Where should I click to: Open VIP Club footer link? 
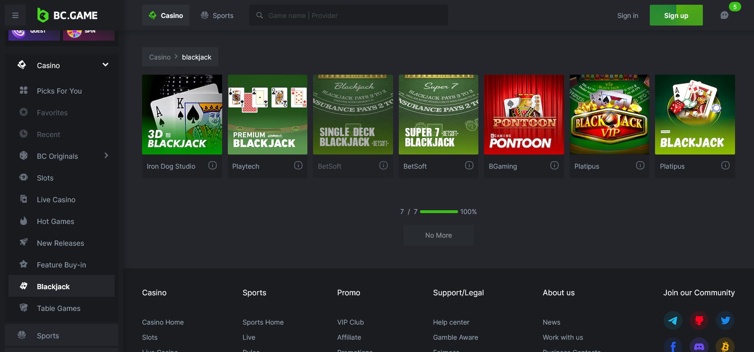tap(350, 322)
